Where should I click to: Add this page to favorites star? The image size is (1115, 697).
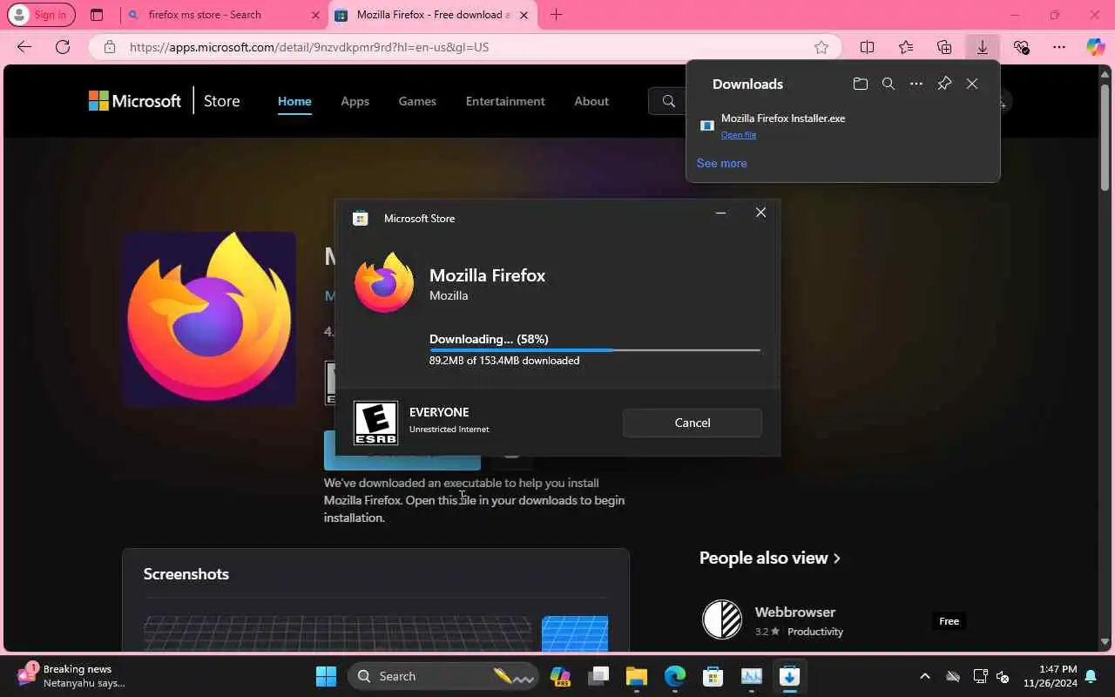pos(821,47)
